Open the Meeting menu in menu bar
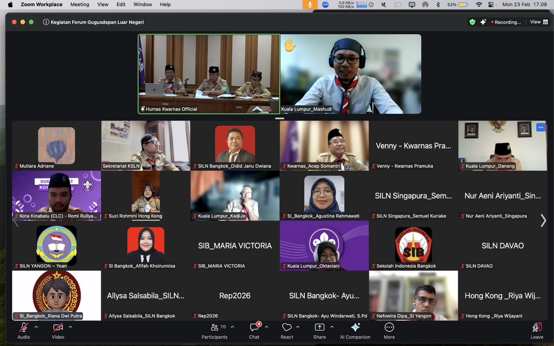 (x=80, y=4)
